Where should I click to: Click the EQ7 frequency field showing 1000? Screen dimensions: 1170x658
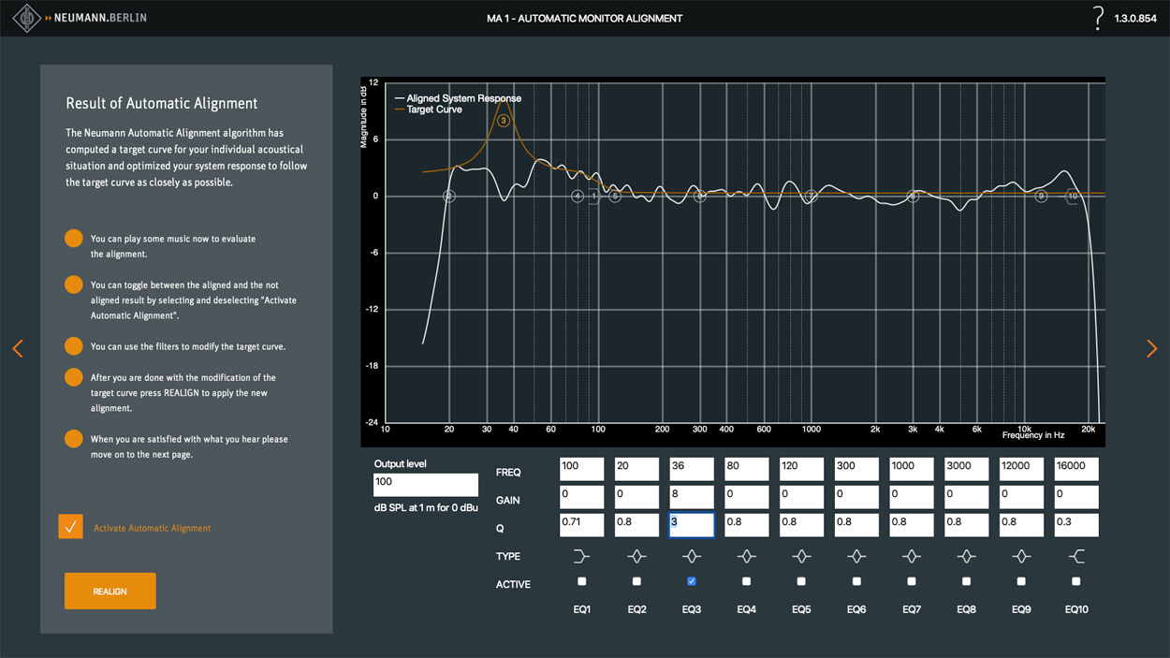point(912,469)
